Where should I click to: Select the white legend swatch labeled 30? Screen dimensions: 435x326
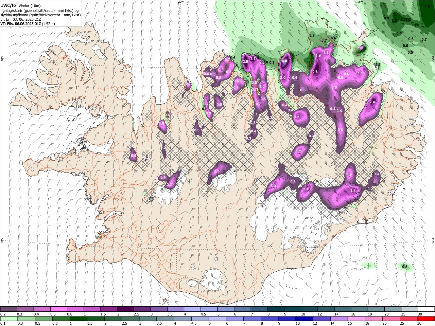pos(426,309)
